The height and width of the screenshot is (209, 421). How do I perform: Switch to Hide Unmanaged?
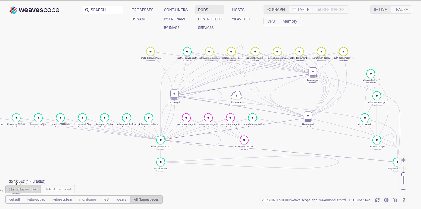58,189
